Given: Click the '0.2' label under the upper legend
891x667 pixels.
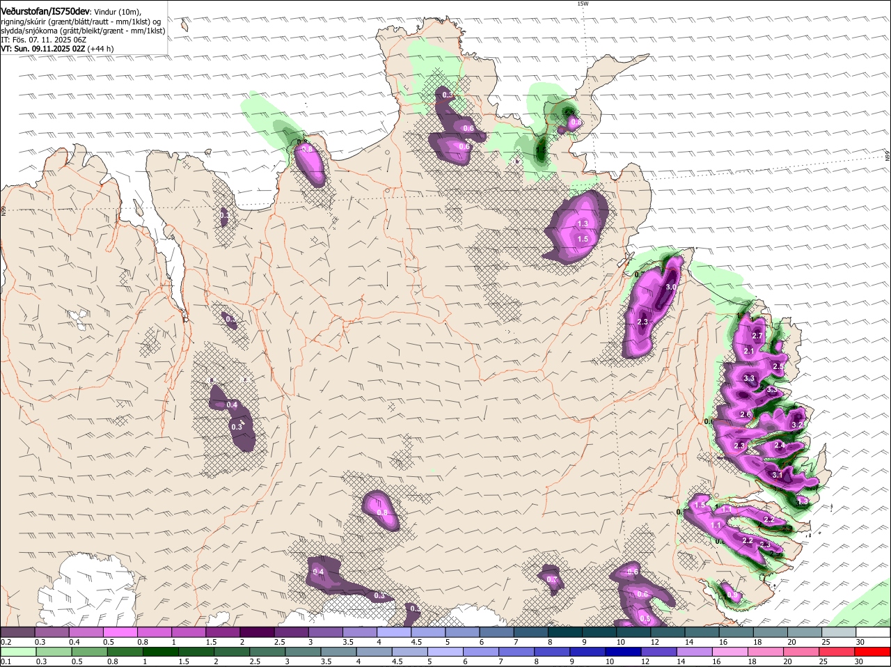Looking at the screenshot, I should tap(6, 642).
